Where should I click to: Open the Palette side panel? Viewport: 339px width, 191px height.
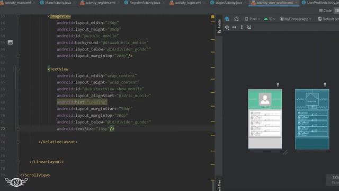pyautogui.click(x=219, y=26)
